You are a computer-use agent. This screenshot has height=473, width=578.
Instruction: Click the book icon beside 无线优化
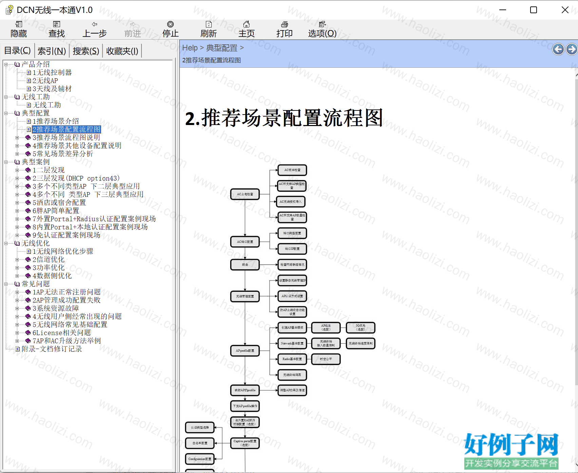tap(17, 243)
